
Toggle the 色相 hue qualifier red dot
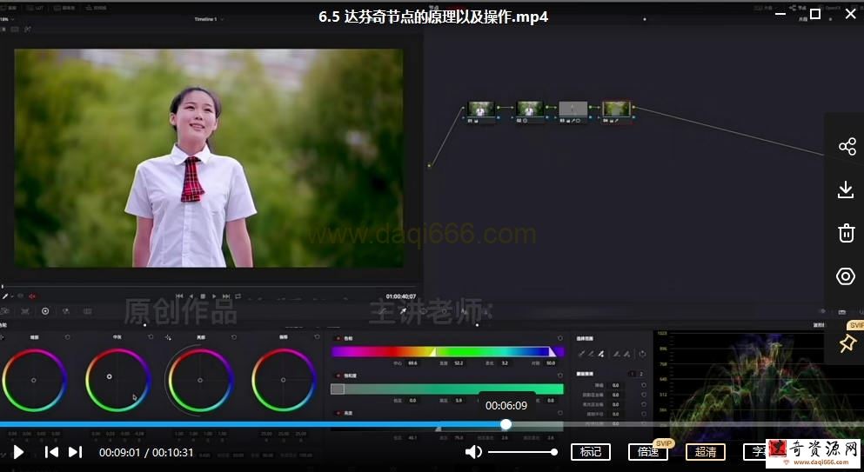(x=338, y=338)
